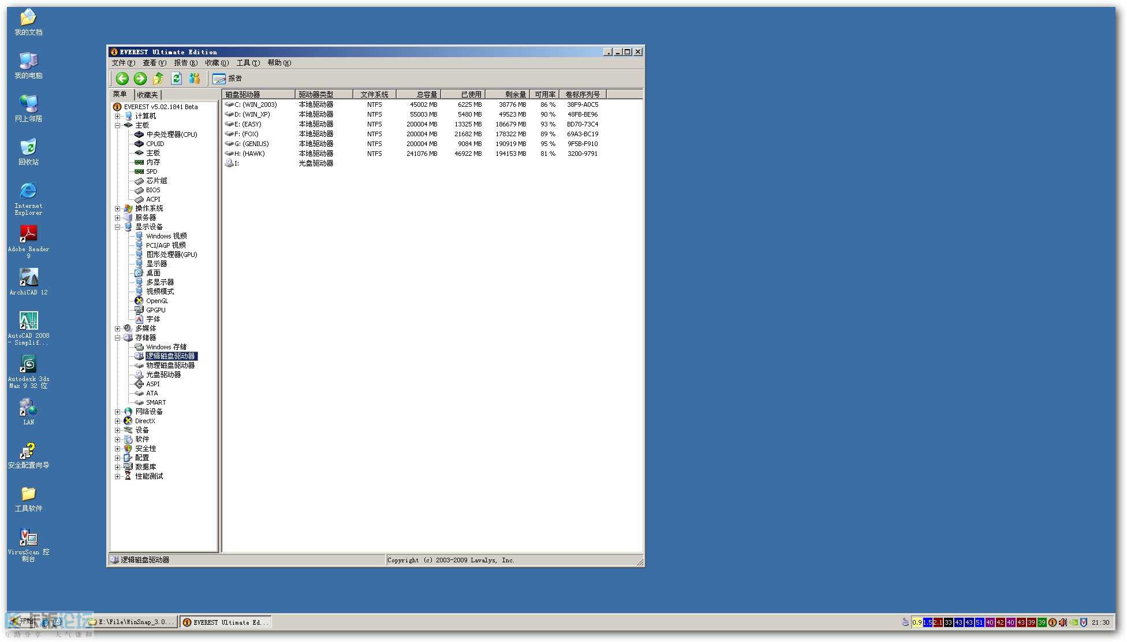Open AutoCAD 2008 desktop icon

(28, 329)
